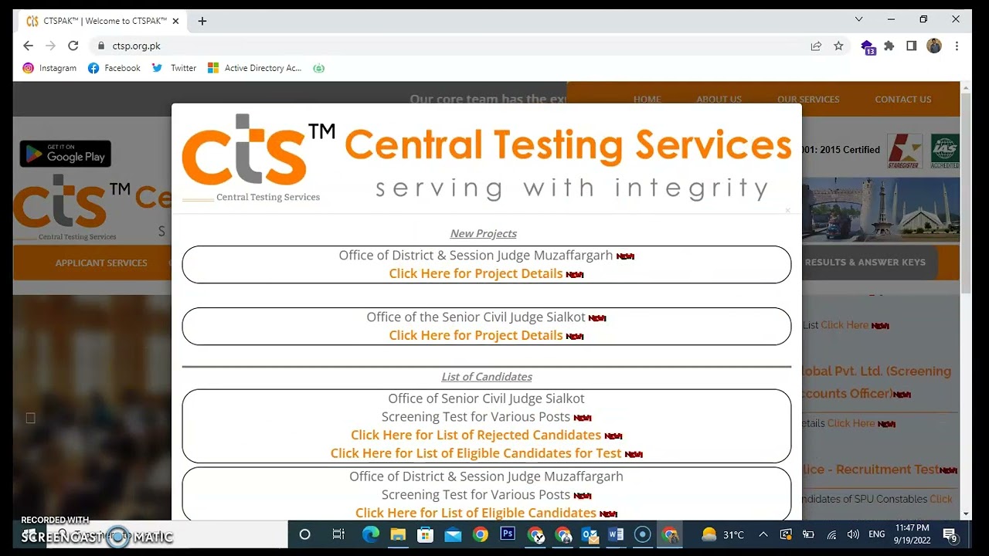Click into the address bar URL

point(137,46)
